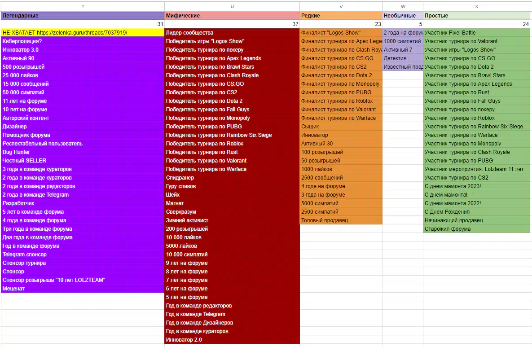Select the 'Инноватор 3.0' cell

point(83,49)
